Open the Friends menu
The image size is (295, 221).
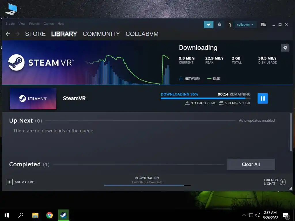(34, 24)
